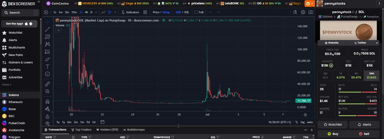Screen dimensions: 384x139
Task: Toggle magnet mode for drawings
Action: click(47, 102)
